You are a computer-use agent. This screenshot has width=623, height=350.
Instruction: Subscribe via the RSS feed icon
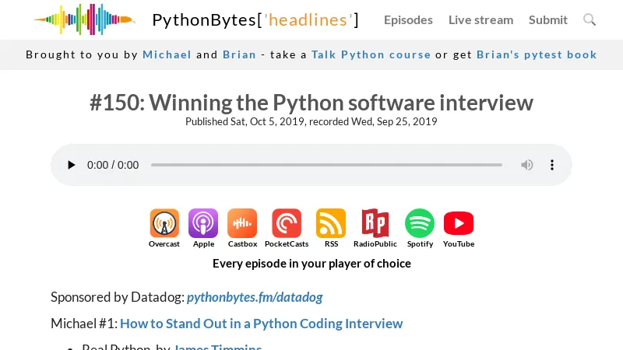coord(331,224)
